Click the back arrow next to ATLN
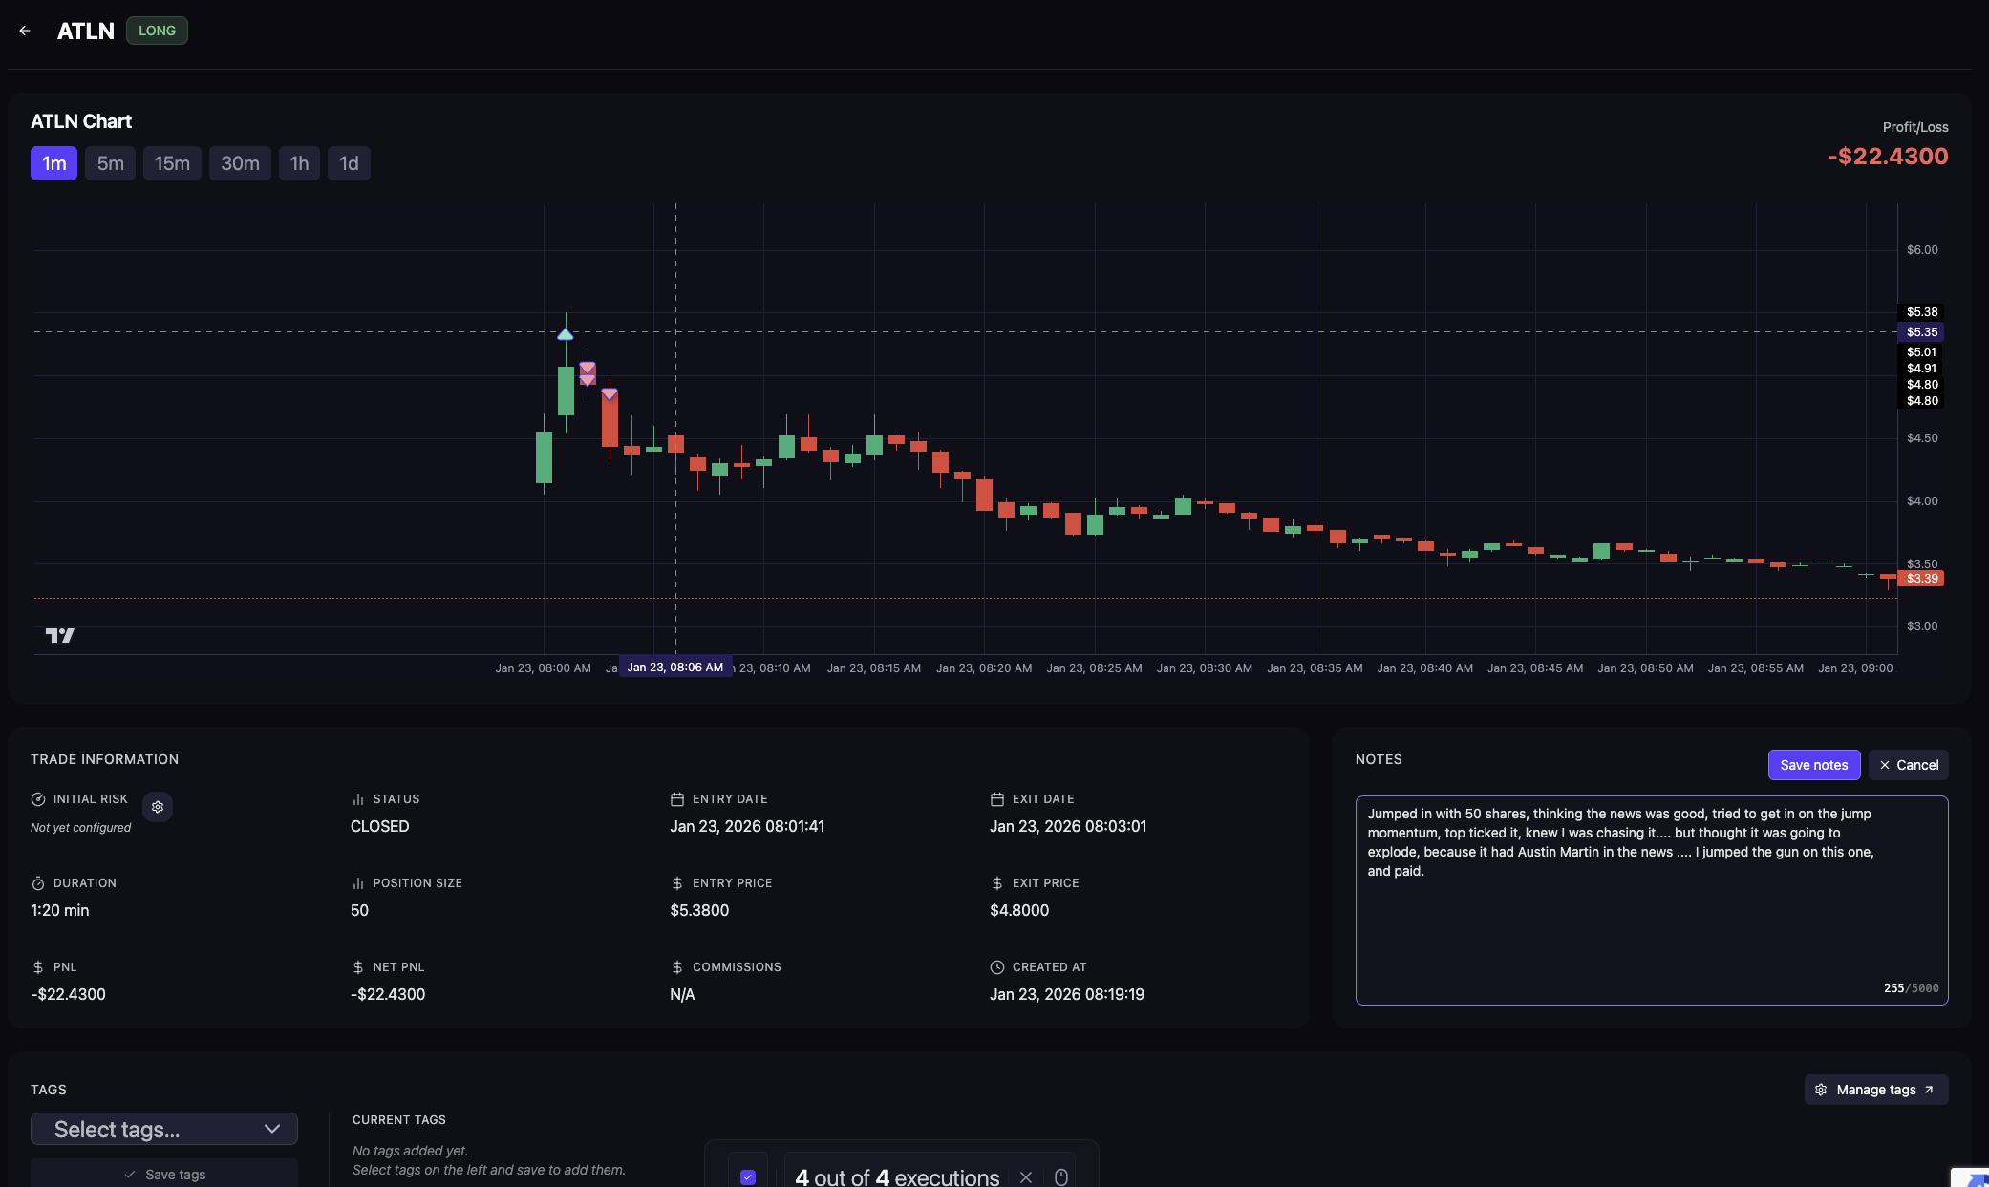 [x=25, y=31]
